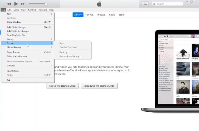Click the magnifier icon in search box

tap(155, 4)
